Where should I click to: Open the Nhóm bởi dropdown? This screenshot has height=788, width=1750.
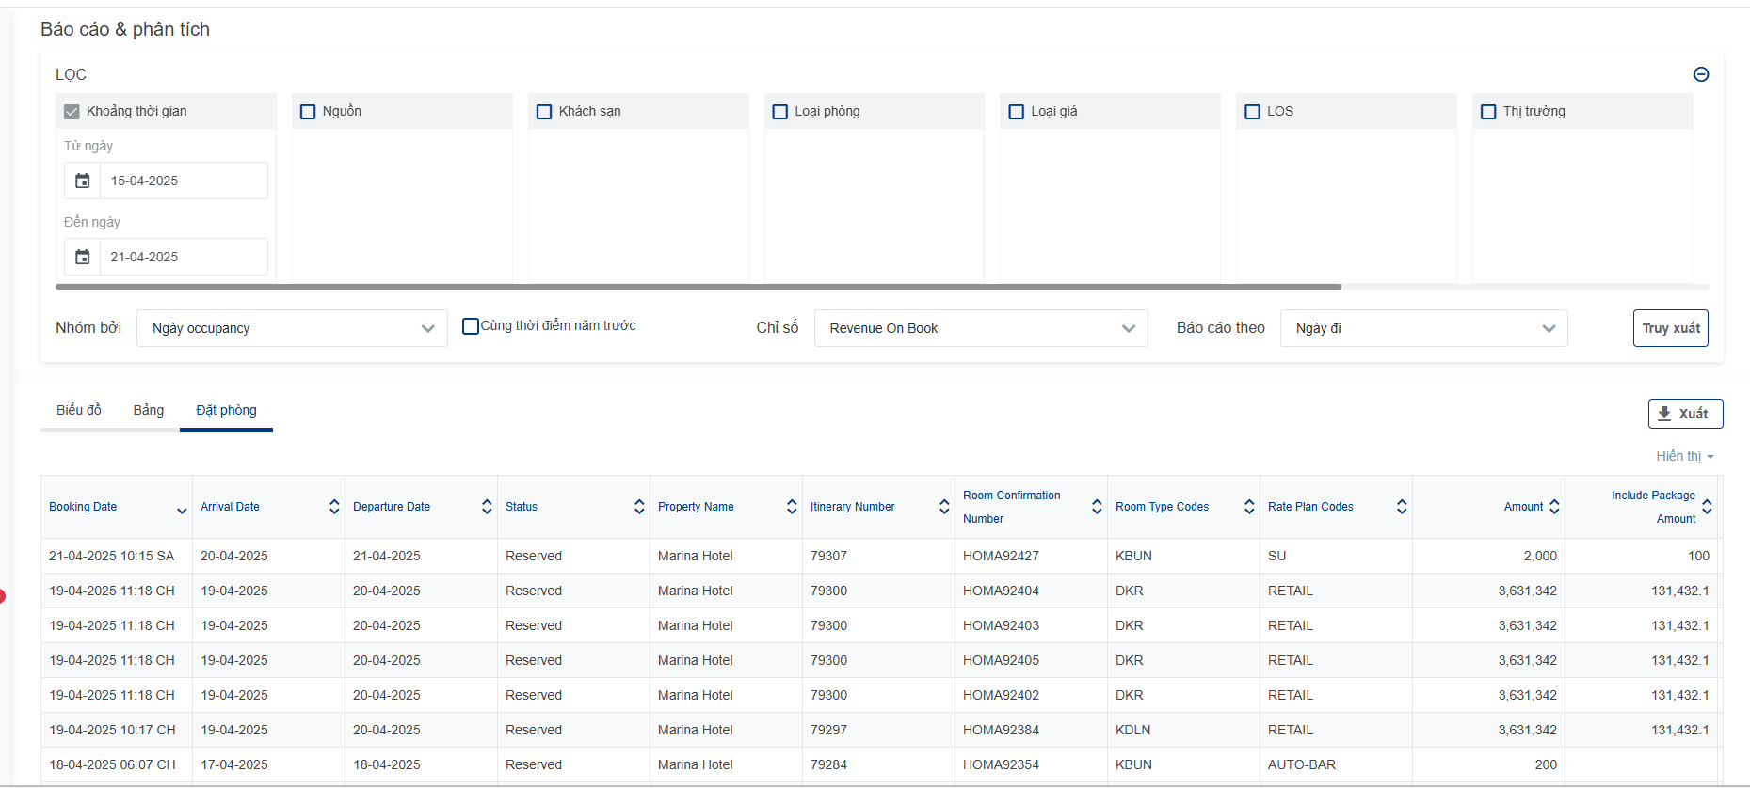coord(292,328)
